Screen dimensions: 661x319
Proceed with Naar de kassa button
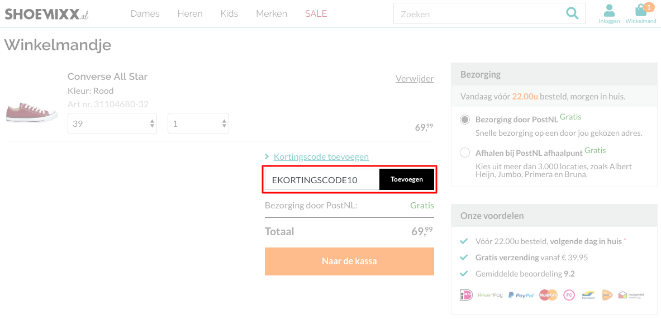click(x=349, y=261)
